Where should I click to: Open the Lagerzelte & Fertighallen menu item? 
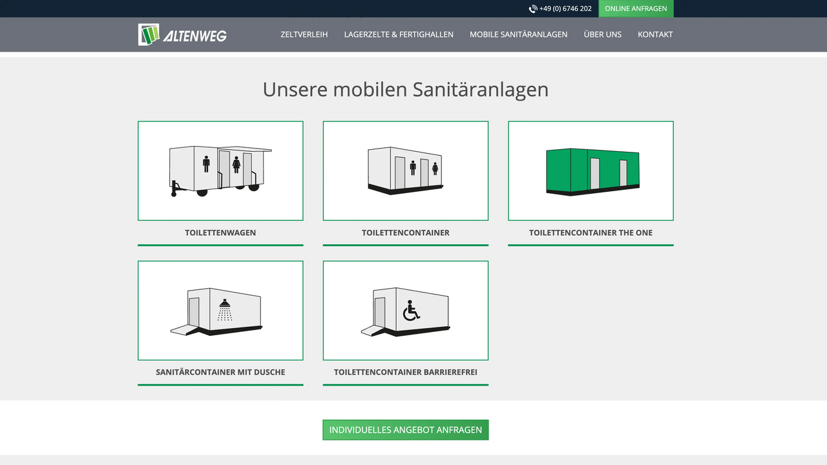tap(399, 34)
